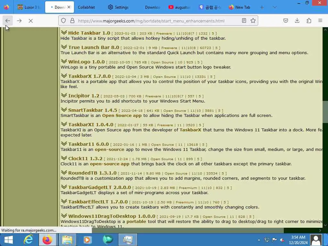This screenshot has width=328, height=246.
Task: Switch to the CollabNet tab
Action: (86, 7)
